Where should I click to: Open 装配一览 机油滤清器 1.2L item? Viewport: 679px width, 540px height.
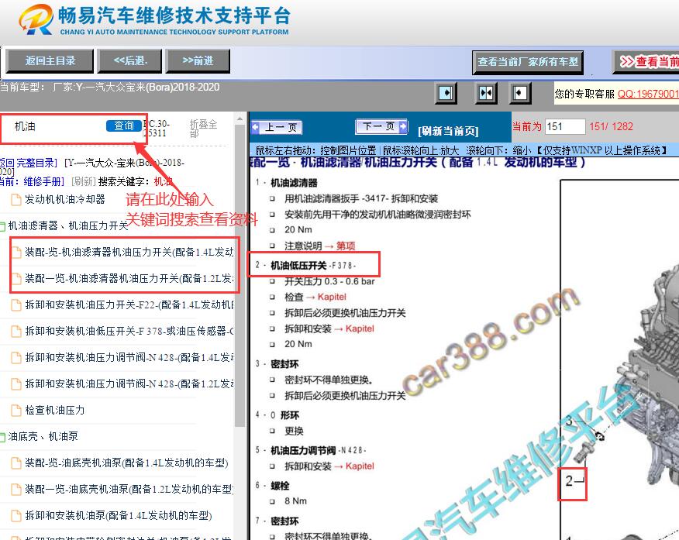[129, 279]
